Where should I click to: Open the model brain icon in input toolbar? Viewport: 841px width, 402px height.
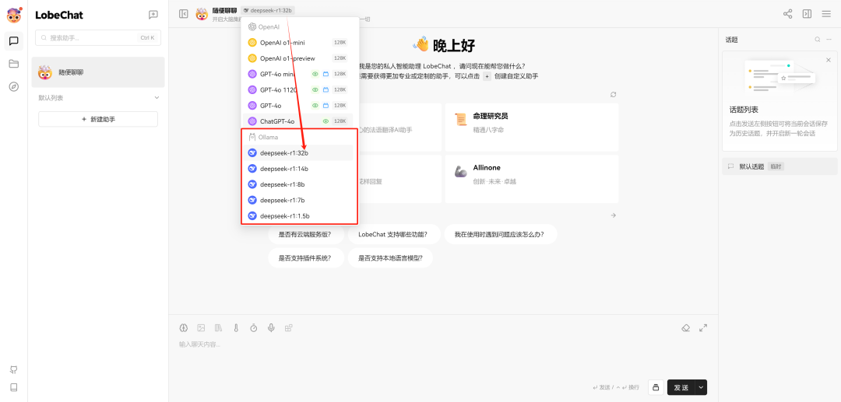pyautogui.click(x=184, y=327)
